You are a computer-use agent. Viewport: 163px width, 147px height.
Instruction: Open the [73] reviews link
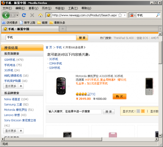(x=92, y=94)
